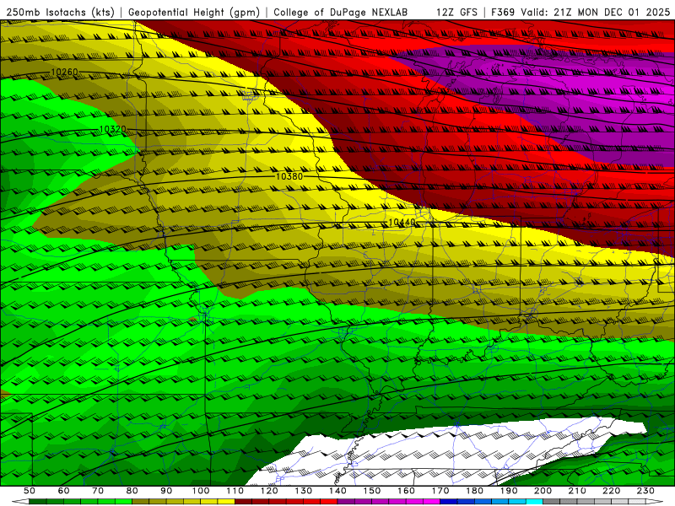This screenshot has width=675, height=506.
Task: Click the 60 value on color scale
Action: click(x=64, y=491)
